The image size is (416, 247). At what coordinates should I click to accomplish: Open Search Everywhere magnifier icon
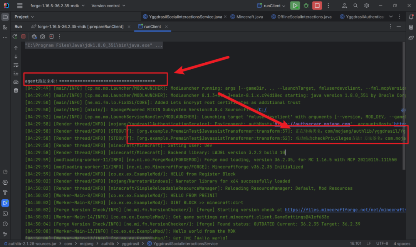tap(356, 5)
